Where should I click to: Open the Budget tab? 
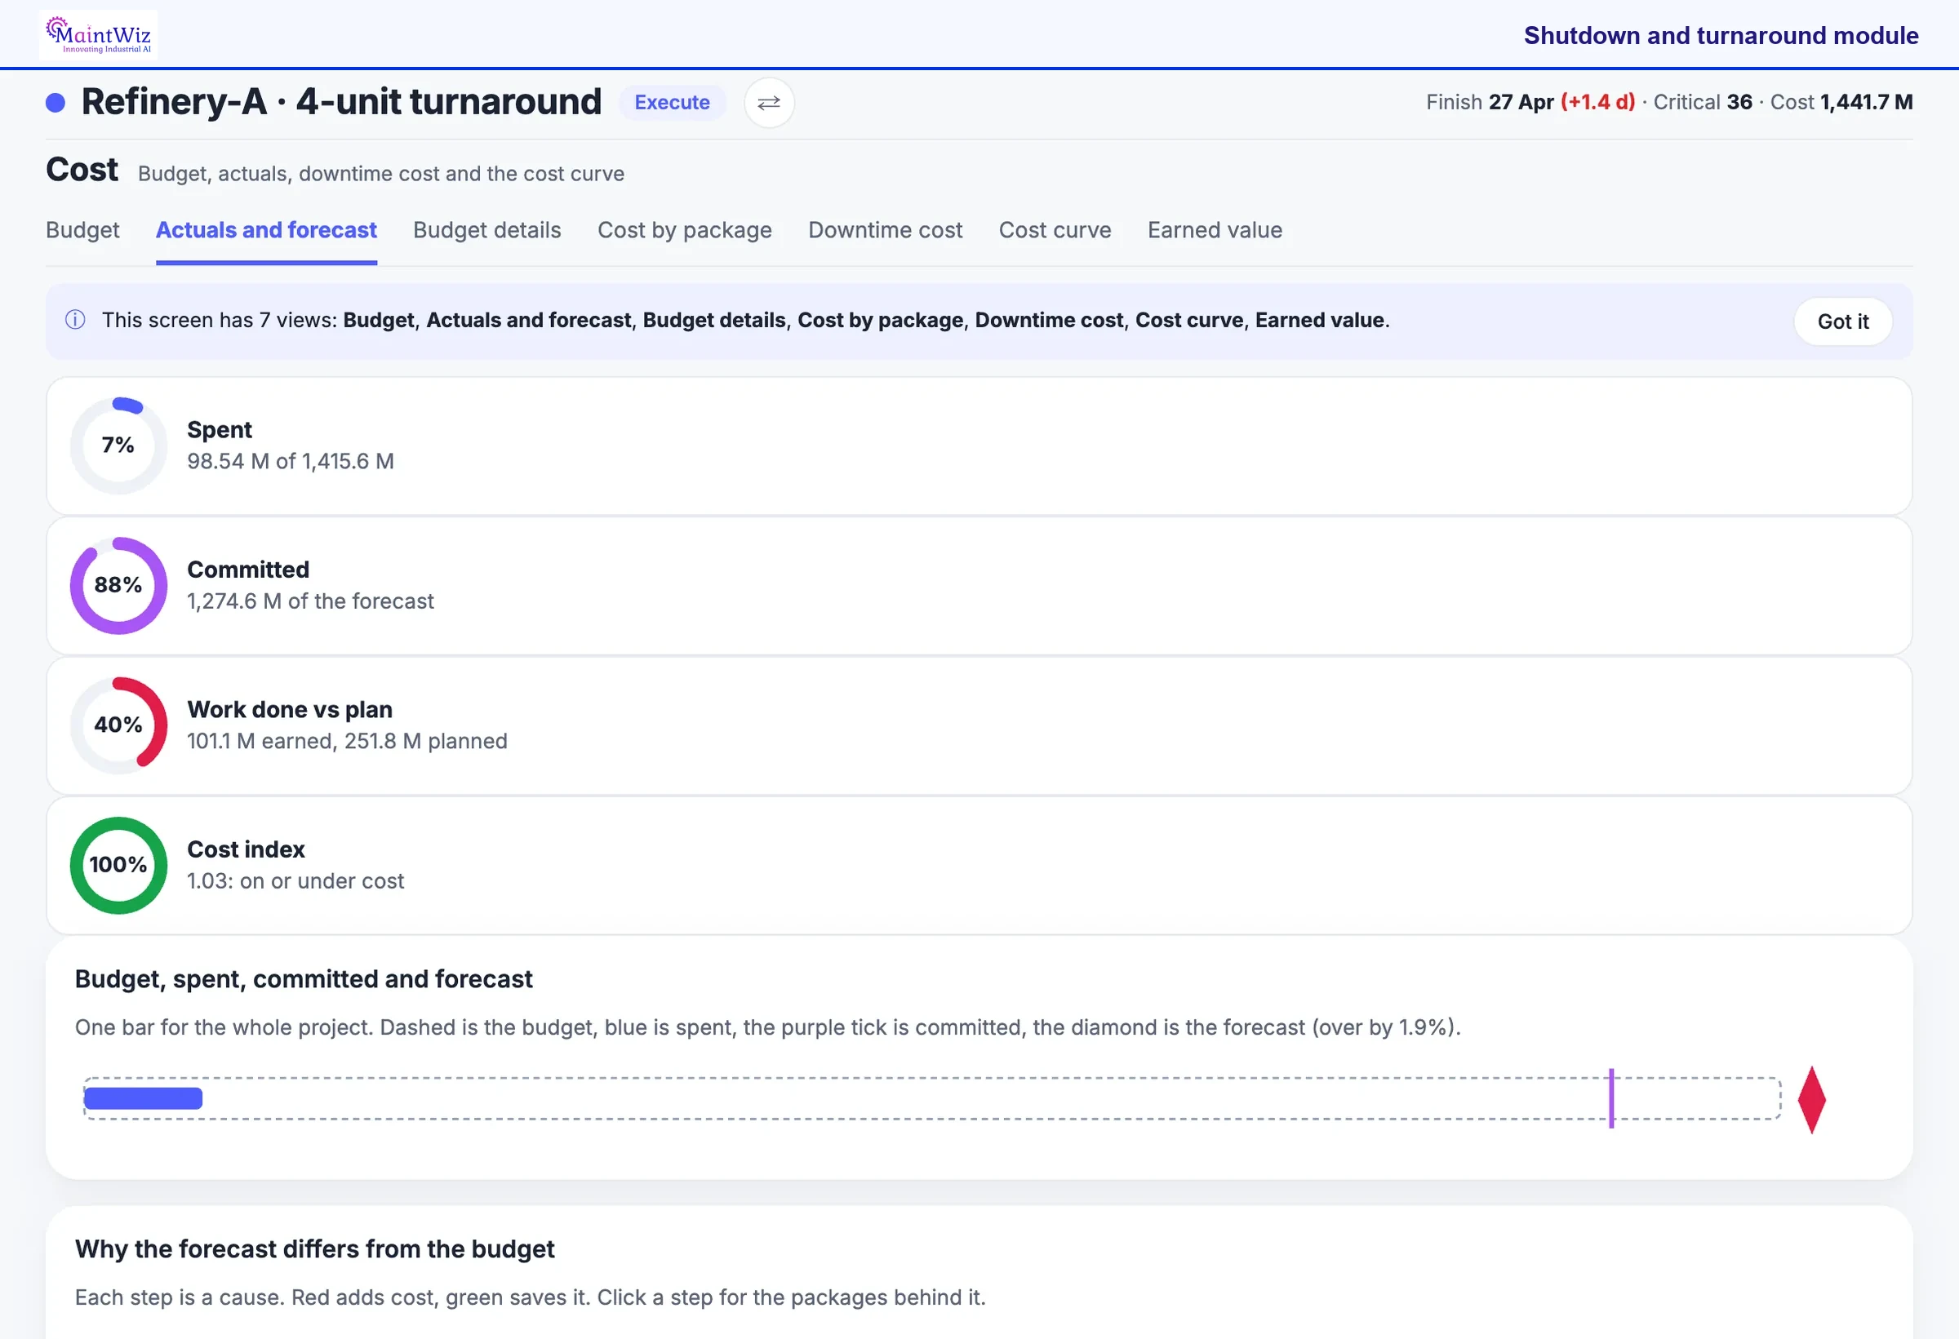(82, 230)
